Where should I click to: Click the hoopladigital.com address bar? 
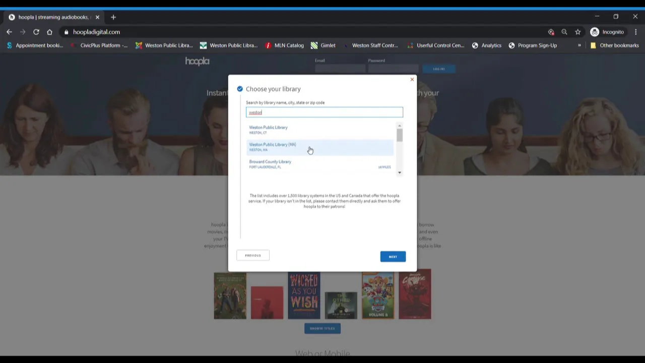pyautogui.click(x=302, y=32)
